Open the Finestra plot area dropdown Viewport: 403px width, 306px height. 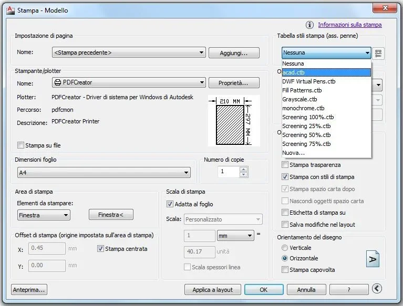point(44,215)
